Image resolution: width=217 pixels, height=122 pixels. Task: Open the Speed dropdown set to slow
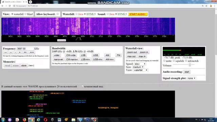[140, 64]
